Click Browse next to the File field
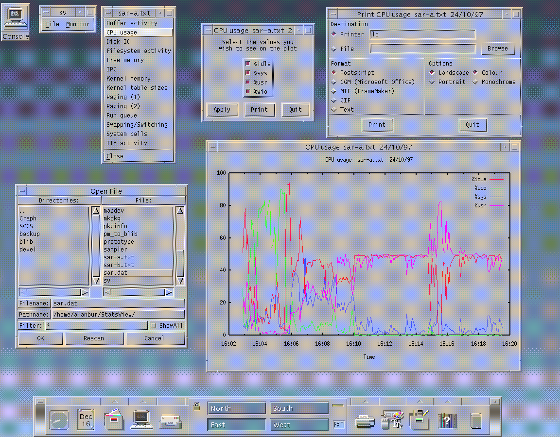 497,49
